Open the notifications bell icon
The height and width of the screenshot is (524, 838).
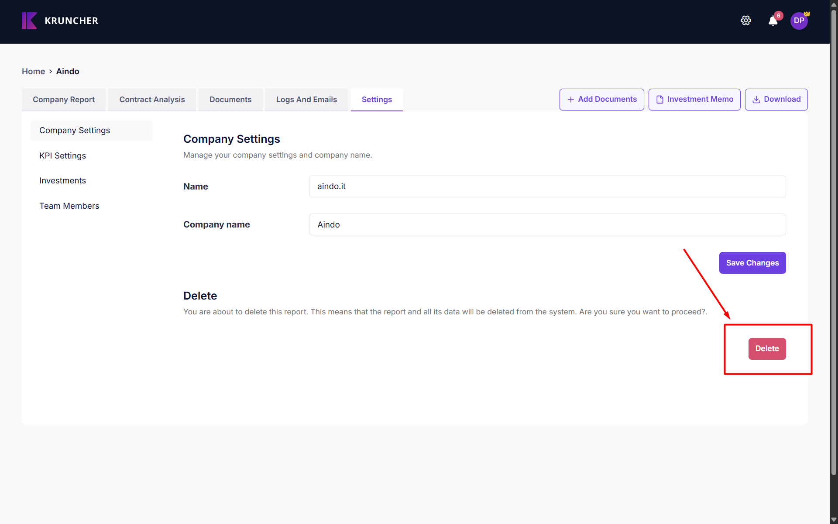coord(773,21)
